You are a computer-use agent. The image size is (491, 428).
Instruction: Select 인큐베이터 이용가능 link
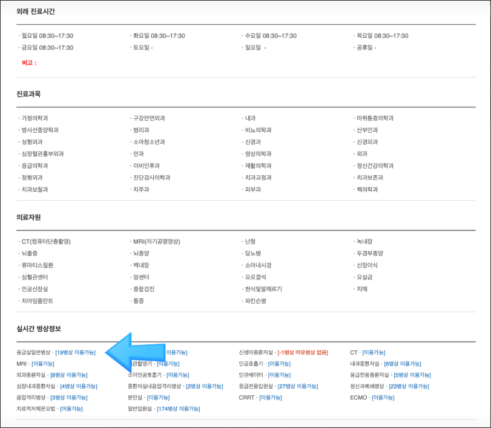point(279,375)
